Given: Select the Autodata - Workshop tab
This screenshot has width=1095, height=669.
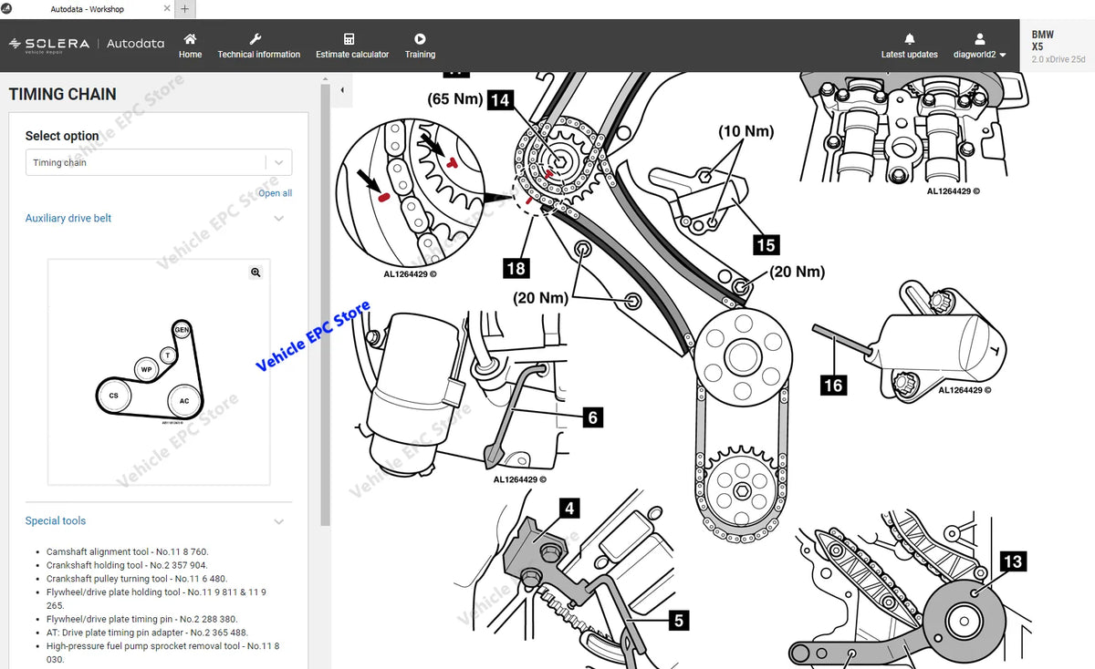Looking at the screenshot, I should click(x=88, y=9).
